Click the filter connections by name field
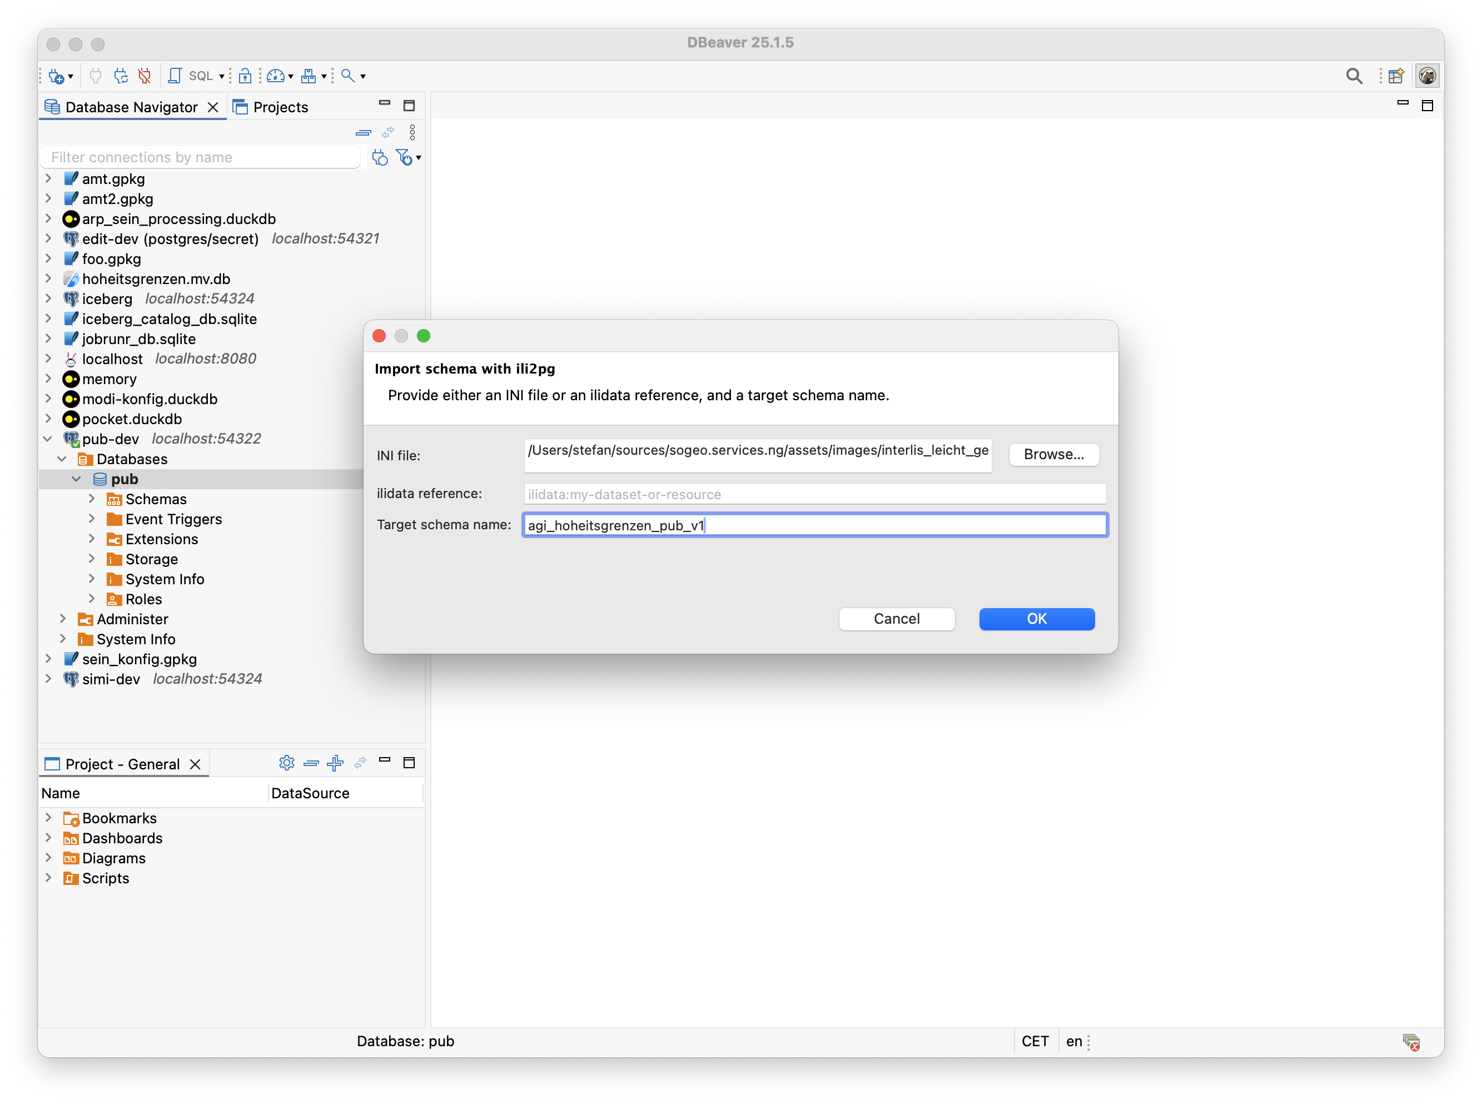 201,157
